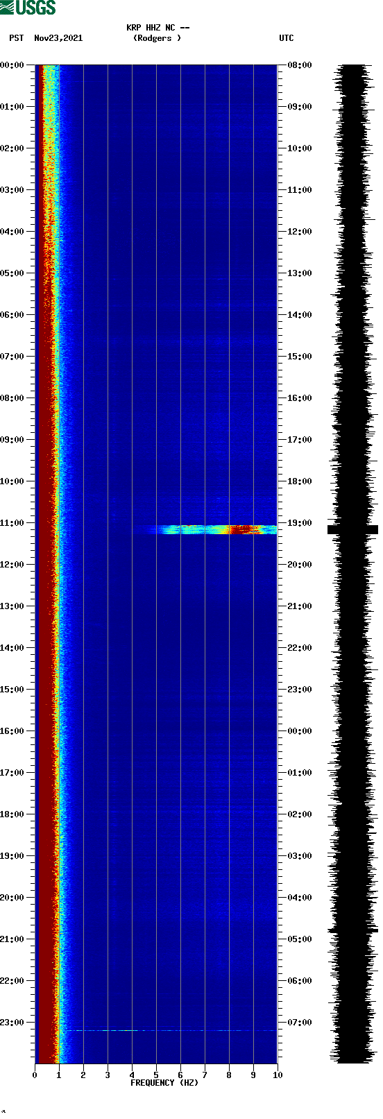Click the 01:00 UTC time label on right axis

[x=300, y=773]
